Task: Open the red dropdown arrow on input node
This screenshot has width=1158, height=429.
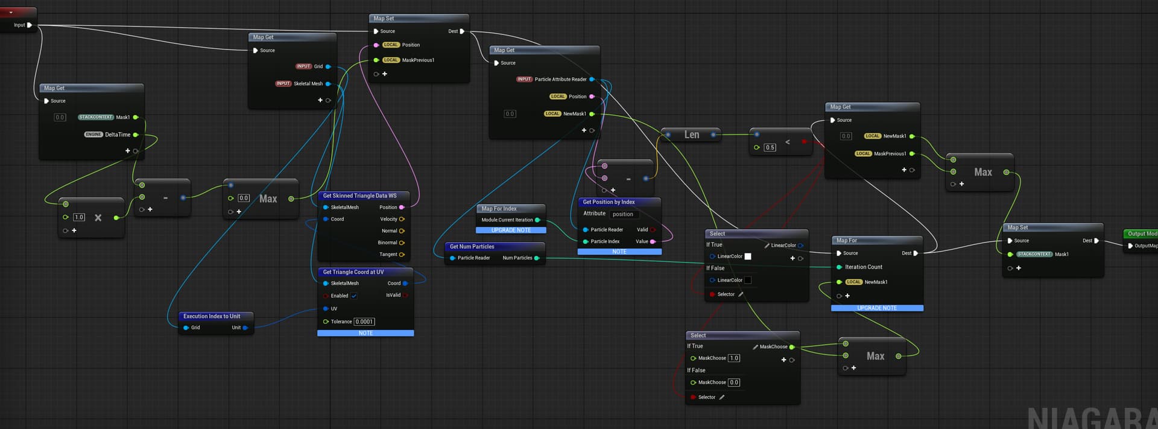Action: coord(11,12)
